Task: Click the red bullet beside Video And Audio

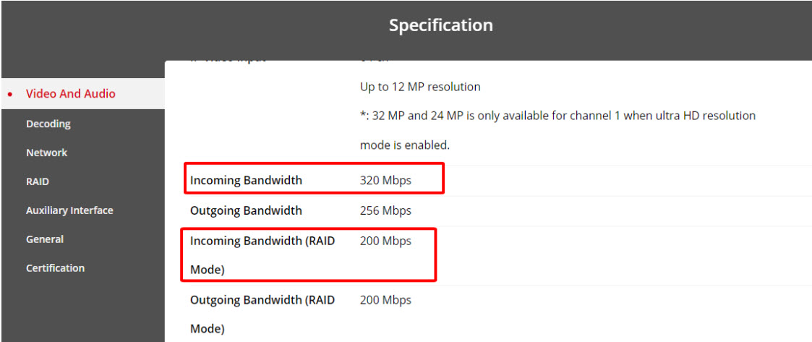Action: point(9,95)
